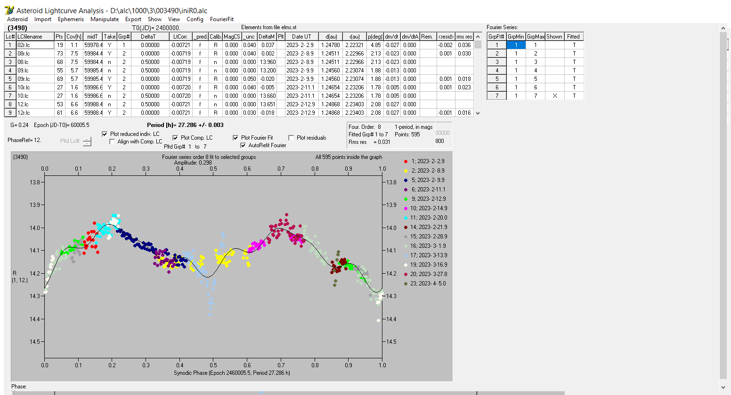The width and height of the screenshot is (731, 395).
Task: Select file cell 12r.lc
Action: pos(35,113)
